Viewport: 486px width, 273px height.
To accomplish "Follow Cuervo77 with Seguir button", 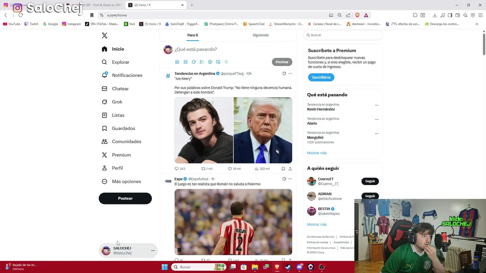I will [x=370, y=181].
